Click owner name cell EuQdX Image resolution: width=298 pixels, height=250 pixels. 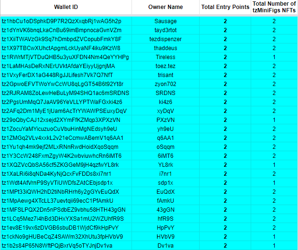point(166,192)
